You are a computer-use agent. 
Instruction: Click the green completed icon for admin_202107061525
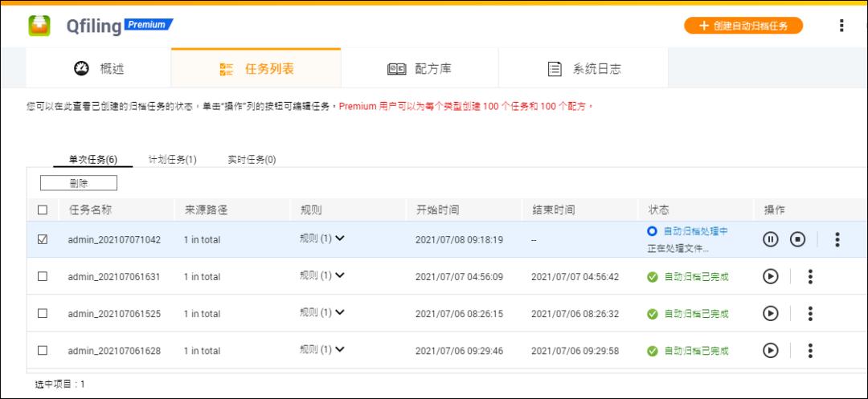click(653, 314)
